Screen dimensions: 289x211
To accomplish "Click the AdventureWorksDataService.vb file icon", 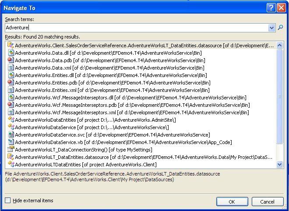I will (11, 142).
